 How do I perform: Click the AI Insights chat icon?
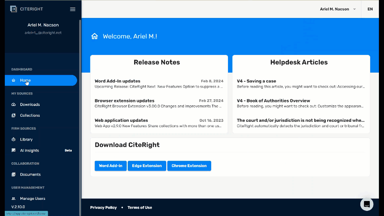(x=13, y=150)
